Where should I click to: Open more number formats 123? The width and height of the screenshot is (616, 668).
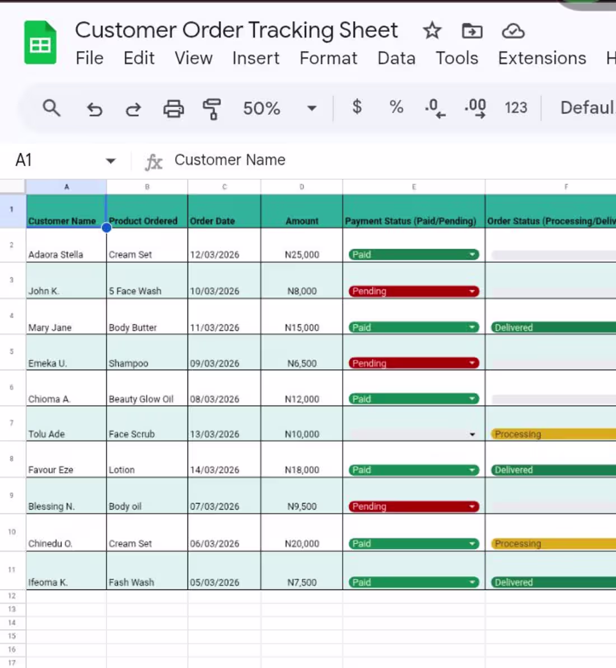[516, 108]
